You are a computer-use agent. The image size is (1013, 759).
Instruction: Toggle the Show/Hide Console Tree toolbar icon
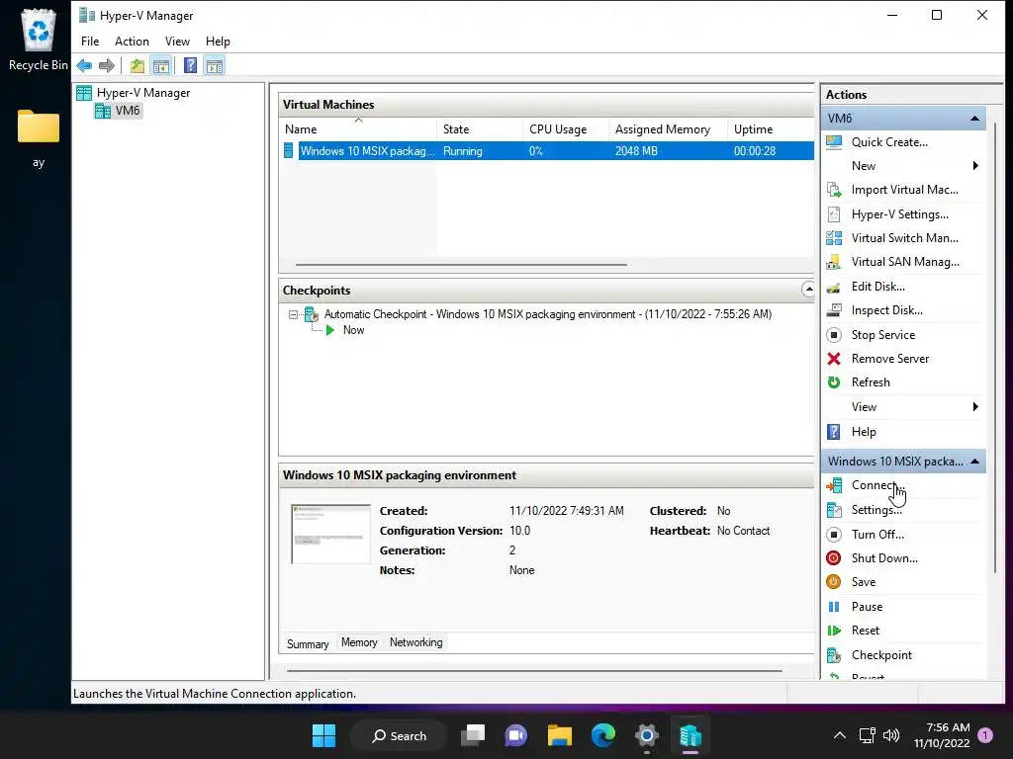(x=161, y=66)
